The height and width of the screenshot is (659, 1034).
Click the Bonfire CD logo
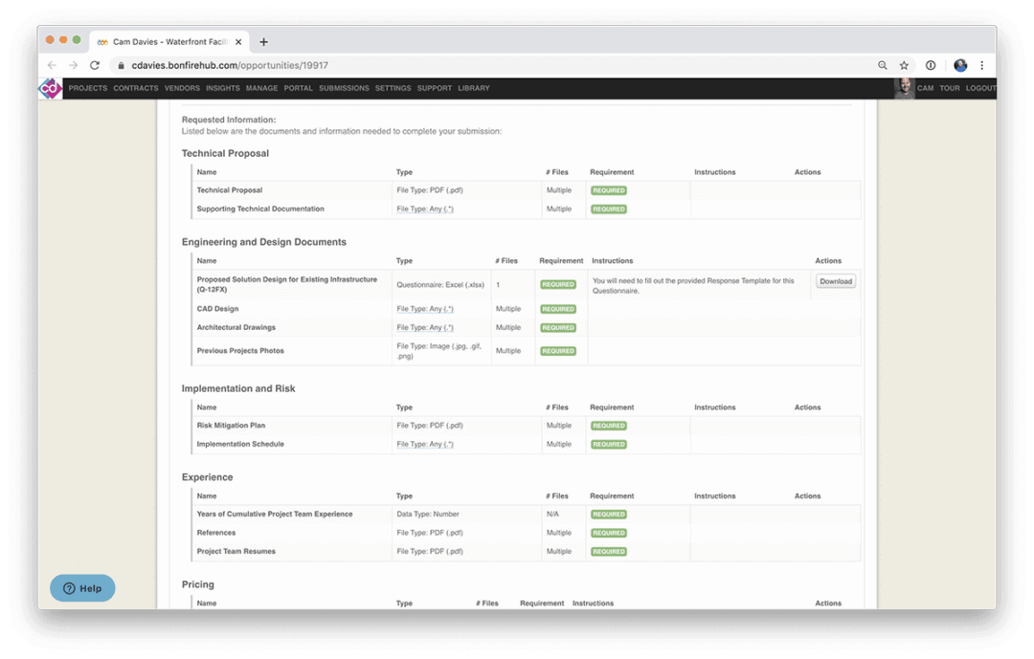tap(50, 88)
